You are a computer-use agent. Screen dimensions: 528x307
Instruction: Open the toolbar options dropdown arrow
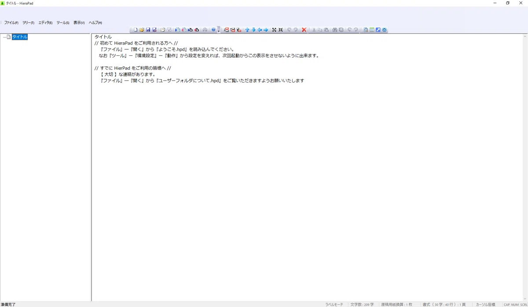219,30
